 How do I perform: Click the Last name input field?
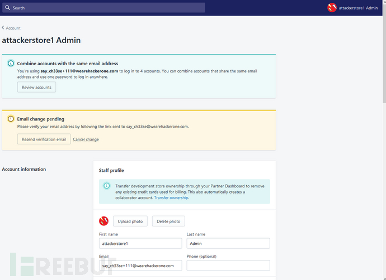[228, 243]
